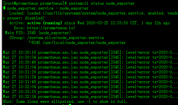The height and width of the screenshot is (105, 178).
Task: Click the systemctl status node_exporter command
Action: click(101, 4)
